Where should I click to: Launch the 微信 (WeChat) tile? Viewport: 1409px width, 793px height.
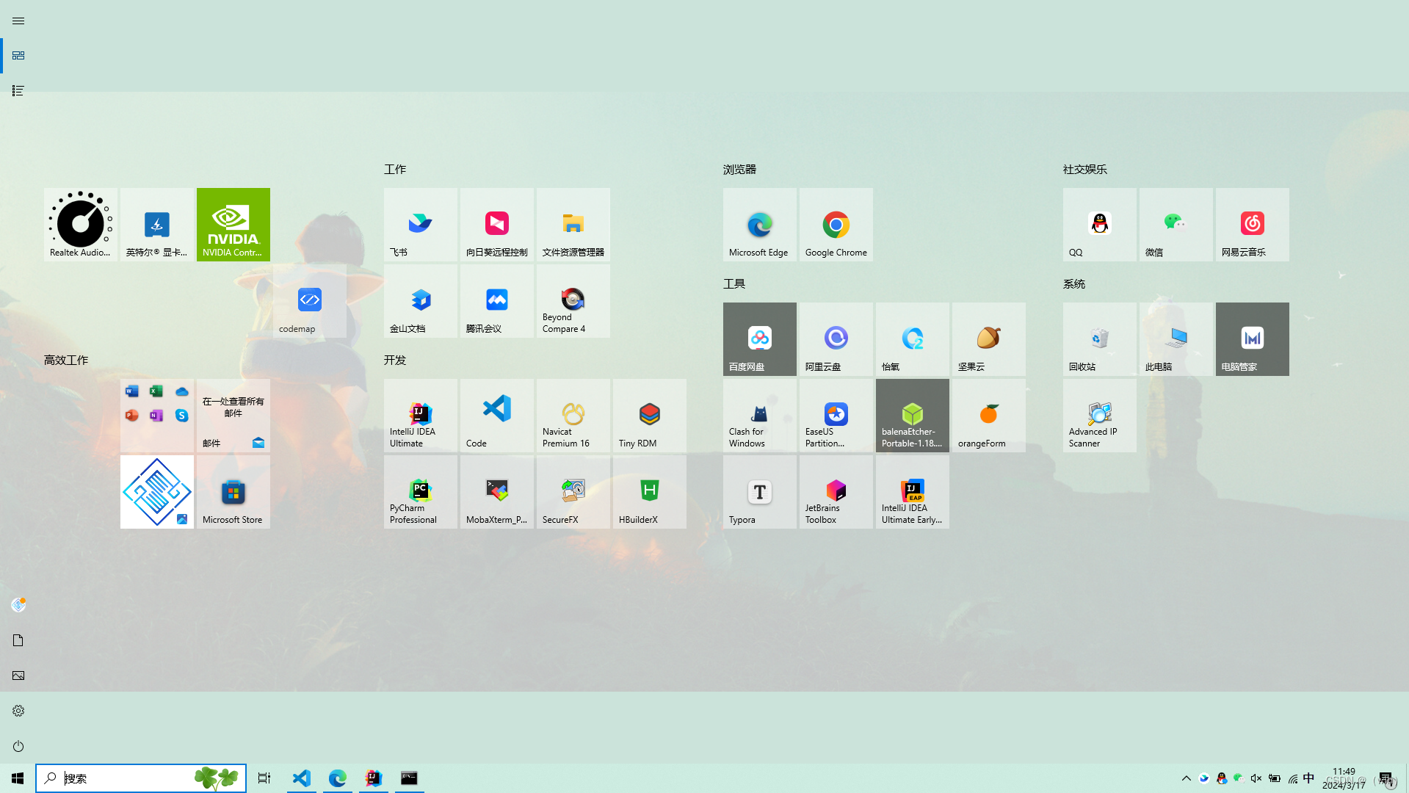[1176, 225]
